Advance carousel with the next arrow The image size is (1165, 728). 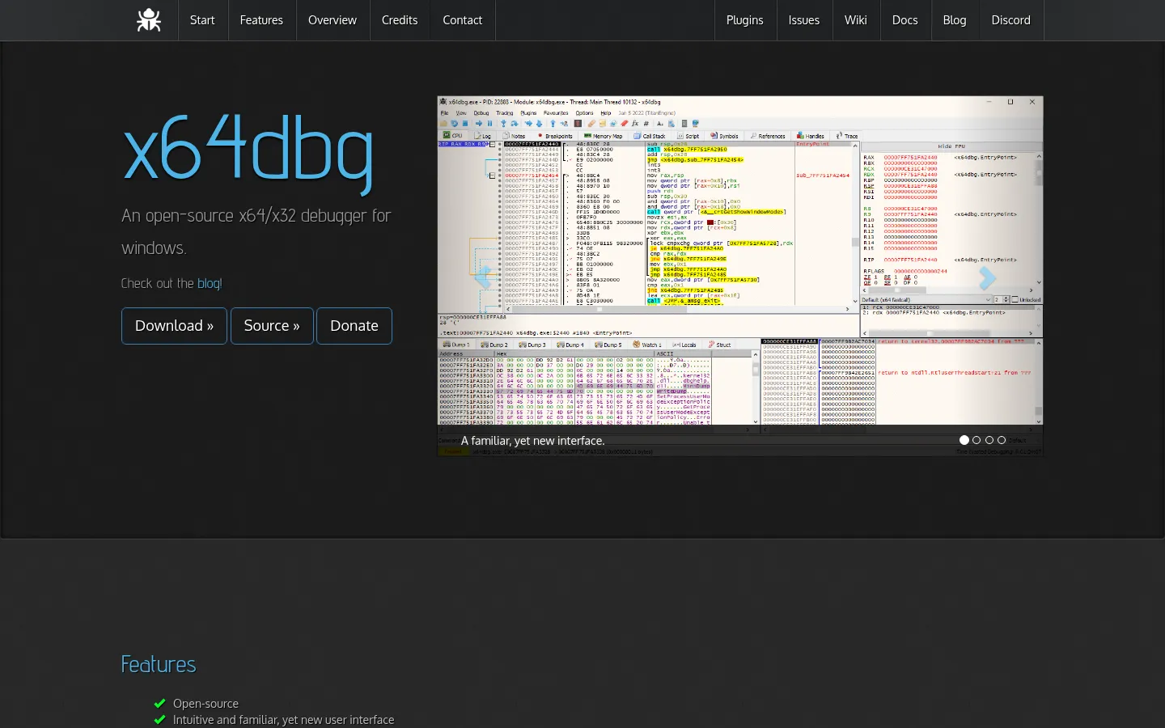click(987, 277)
